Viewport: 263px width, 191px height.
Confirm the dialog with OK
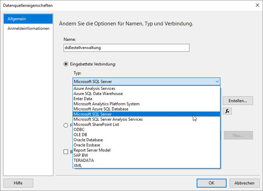[211, 183]
